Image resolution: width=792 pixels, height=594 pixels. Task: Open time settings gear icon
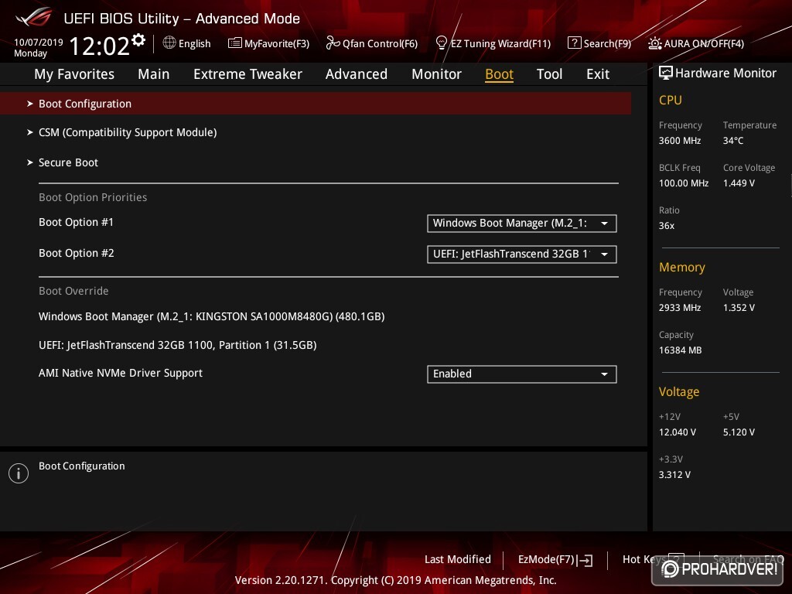click(x=138, y=39)
